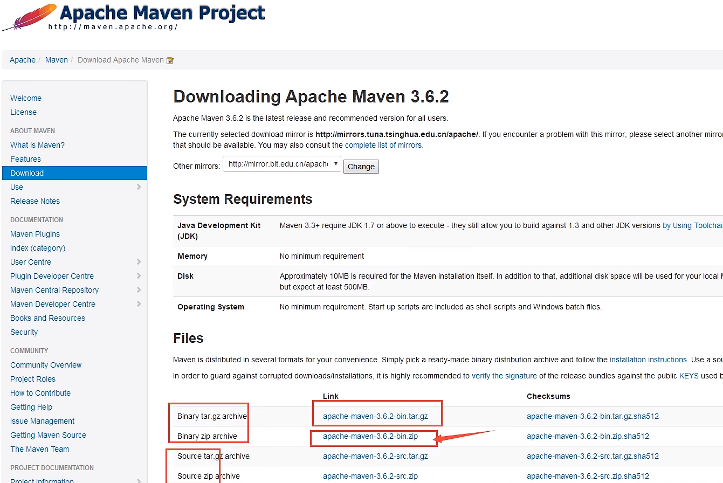The image size is (723, 483).
Task: Open the complete list of mirrors link
Action: (x=384, y=145)
